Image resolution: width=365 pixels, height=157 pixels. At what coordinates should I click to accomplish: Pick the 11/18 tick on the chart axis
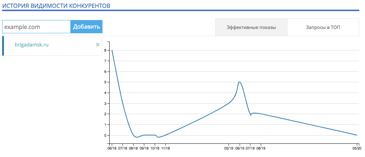pyautogui.click(x=165, y=147)
